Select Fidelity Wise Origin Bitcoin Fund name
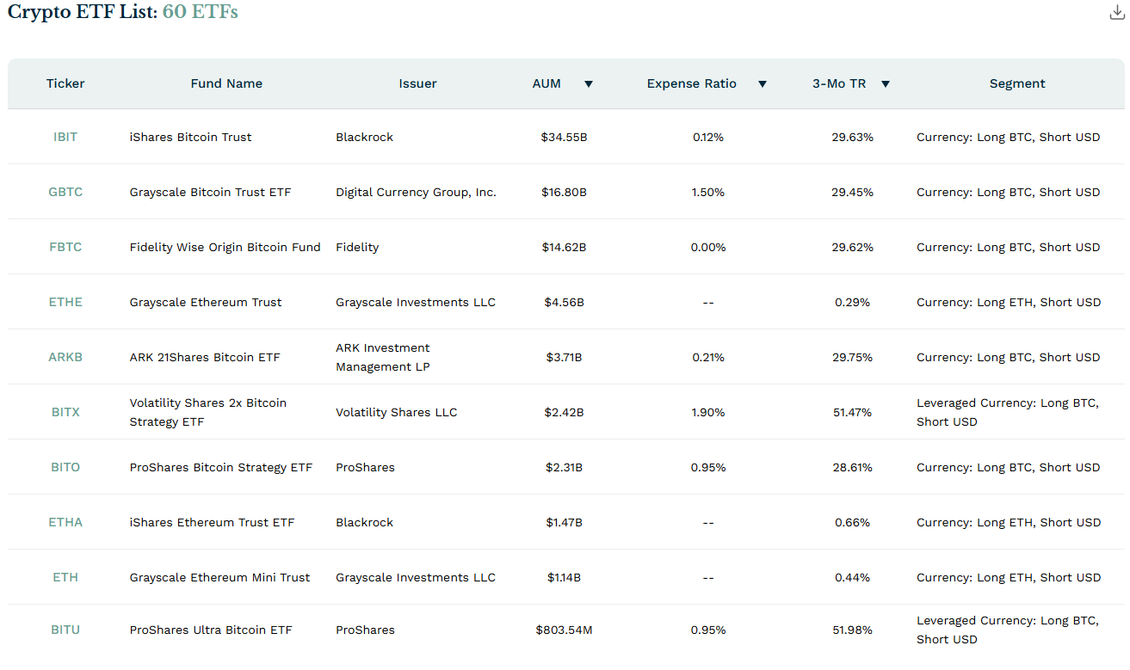This screenshot has width=1130, height=670. (x=225, y=247)
